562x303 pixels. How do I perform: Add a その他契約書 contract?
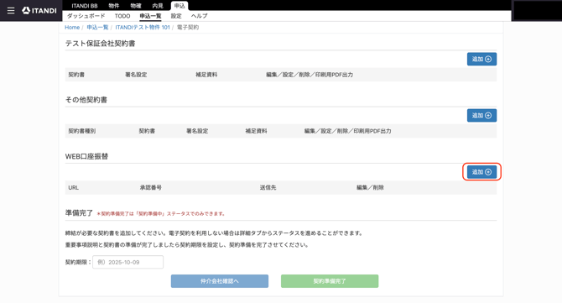click(481, 116)
